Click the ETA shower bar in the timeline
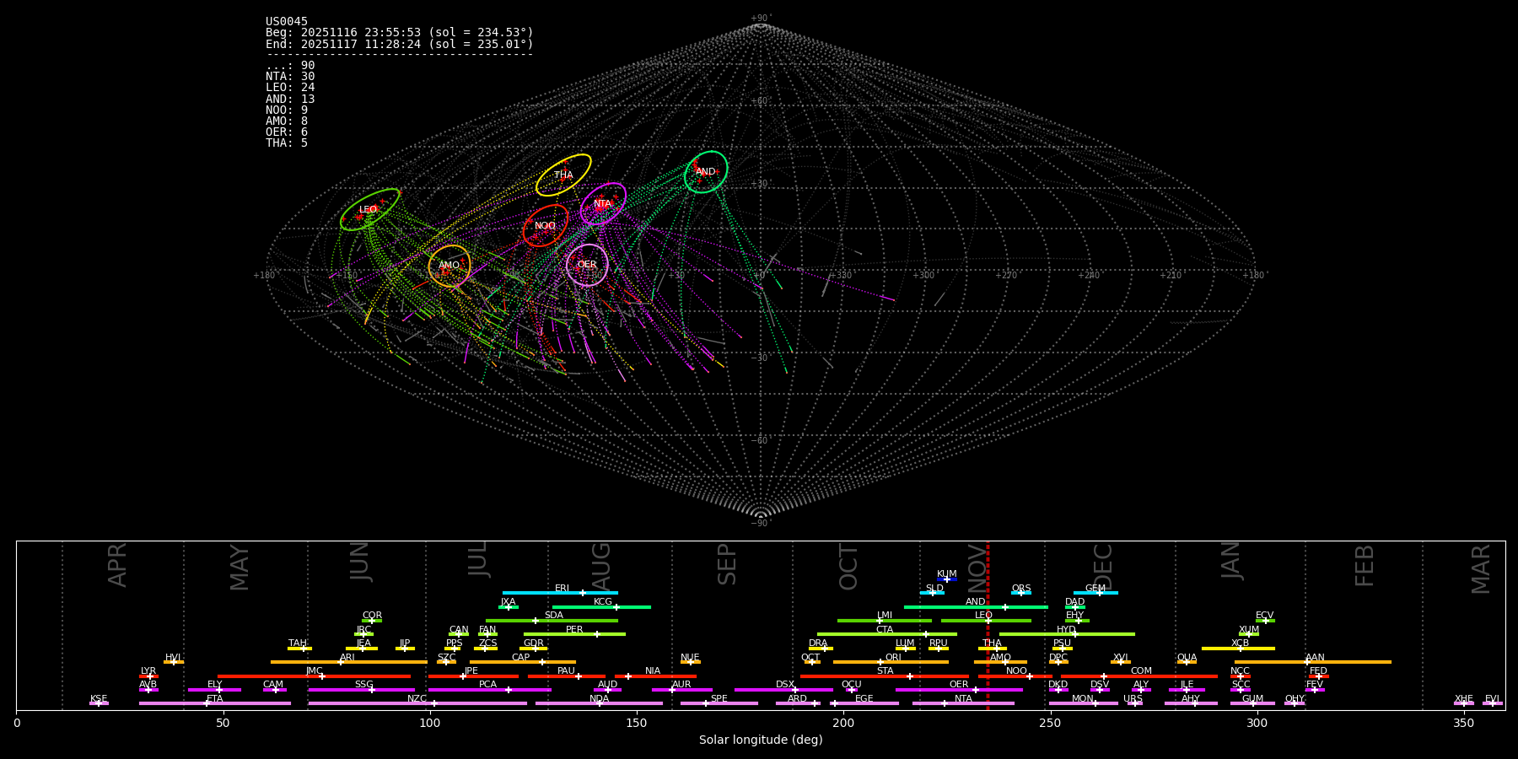This screenshot has width=1518, height=759. pos(215,703)
